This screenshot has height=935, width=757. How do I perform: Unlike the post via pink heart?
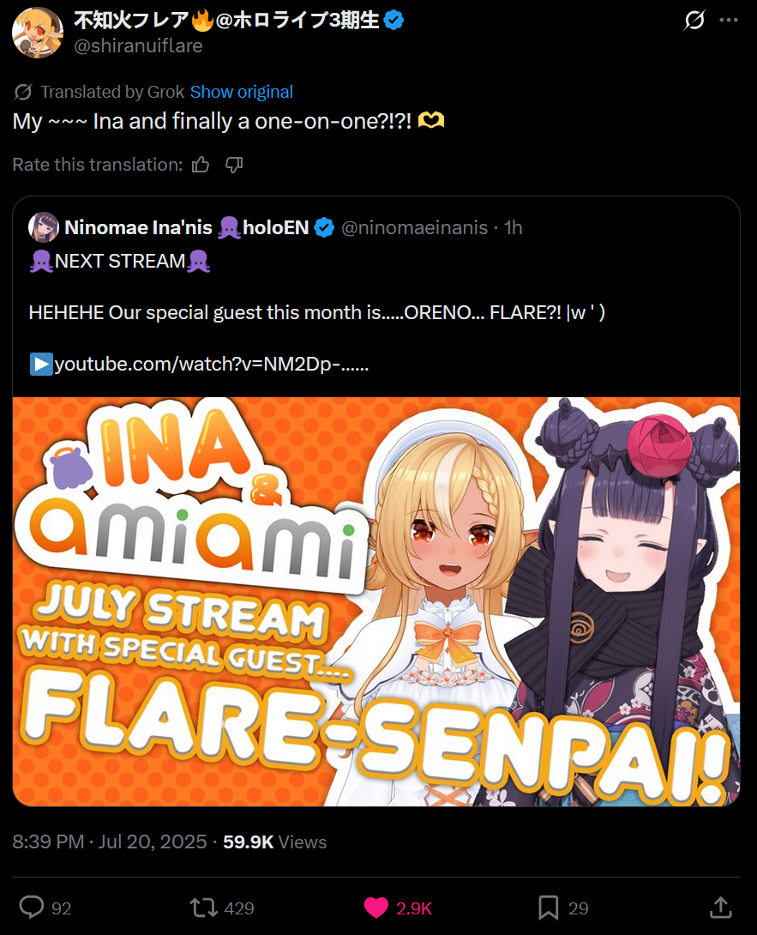(x=376, y=908)
